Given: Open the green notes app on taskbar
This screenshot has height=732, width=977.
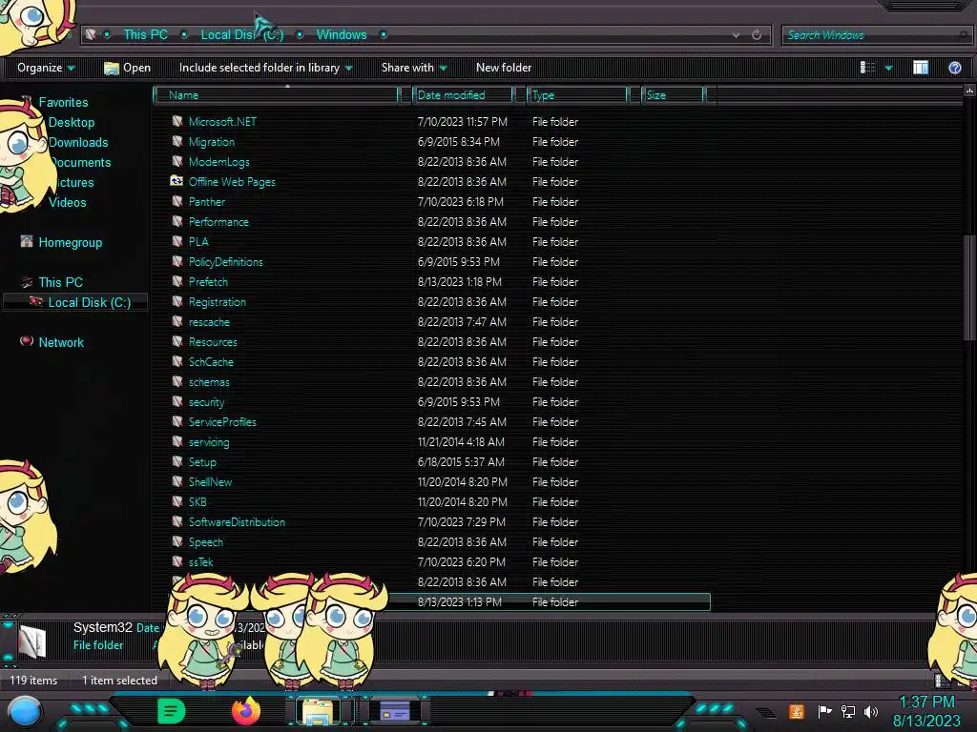Looking at the screenshot, I should click(x=172, y=711).
